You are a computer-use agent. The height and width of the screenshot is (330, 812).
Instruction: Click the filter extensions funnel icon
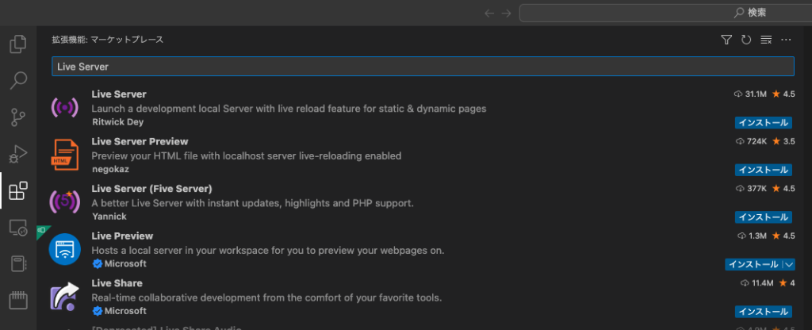click(726, 40)
